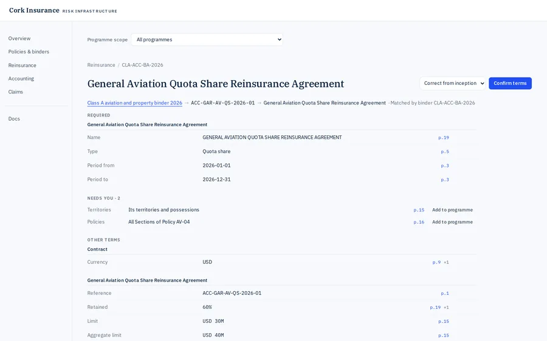The height and width of the screenshot is (341, 547).
Task: Go to Overview in the sidebar
Action: (x=19, y=38)
